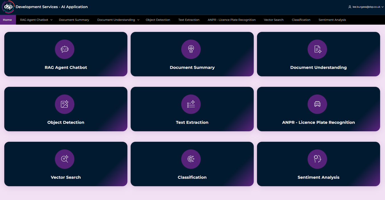Click the Development Services - AI Application title
Image resolution: width=385 pixels, height=200 pixels.
coord(52,7)
